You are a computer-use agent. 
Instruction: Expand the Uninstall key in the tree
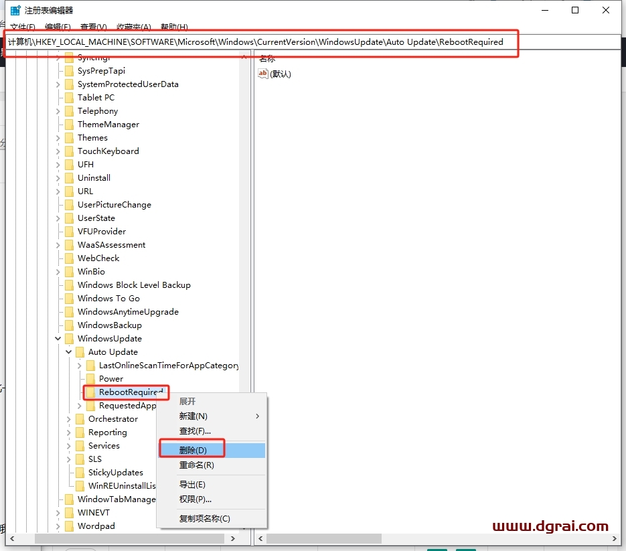(x=59, y=177)
